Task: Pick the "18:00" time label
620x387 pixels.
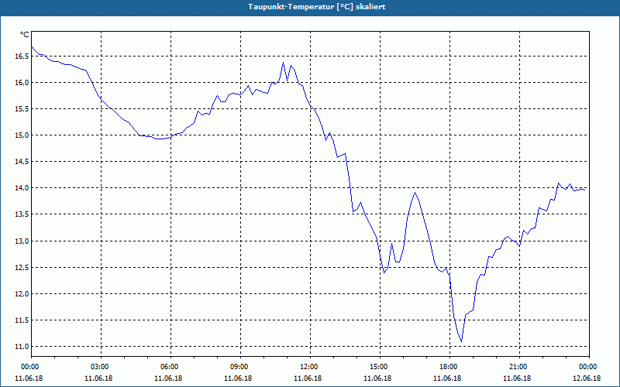Action: pyautogui.click(x=450, y=367)
